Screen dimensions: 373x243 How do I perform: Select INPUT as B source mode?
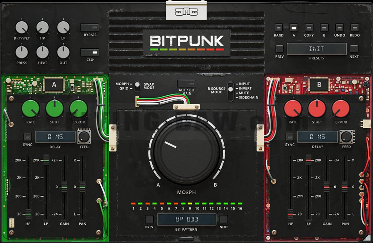point(244,84)
